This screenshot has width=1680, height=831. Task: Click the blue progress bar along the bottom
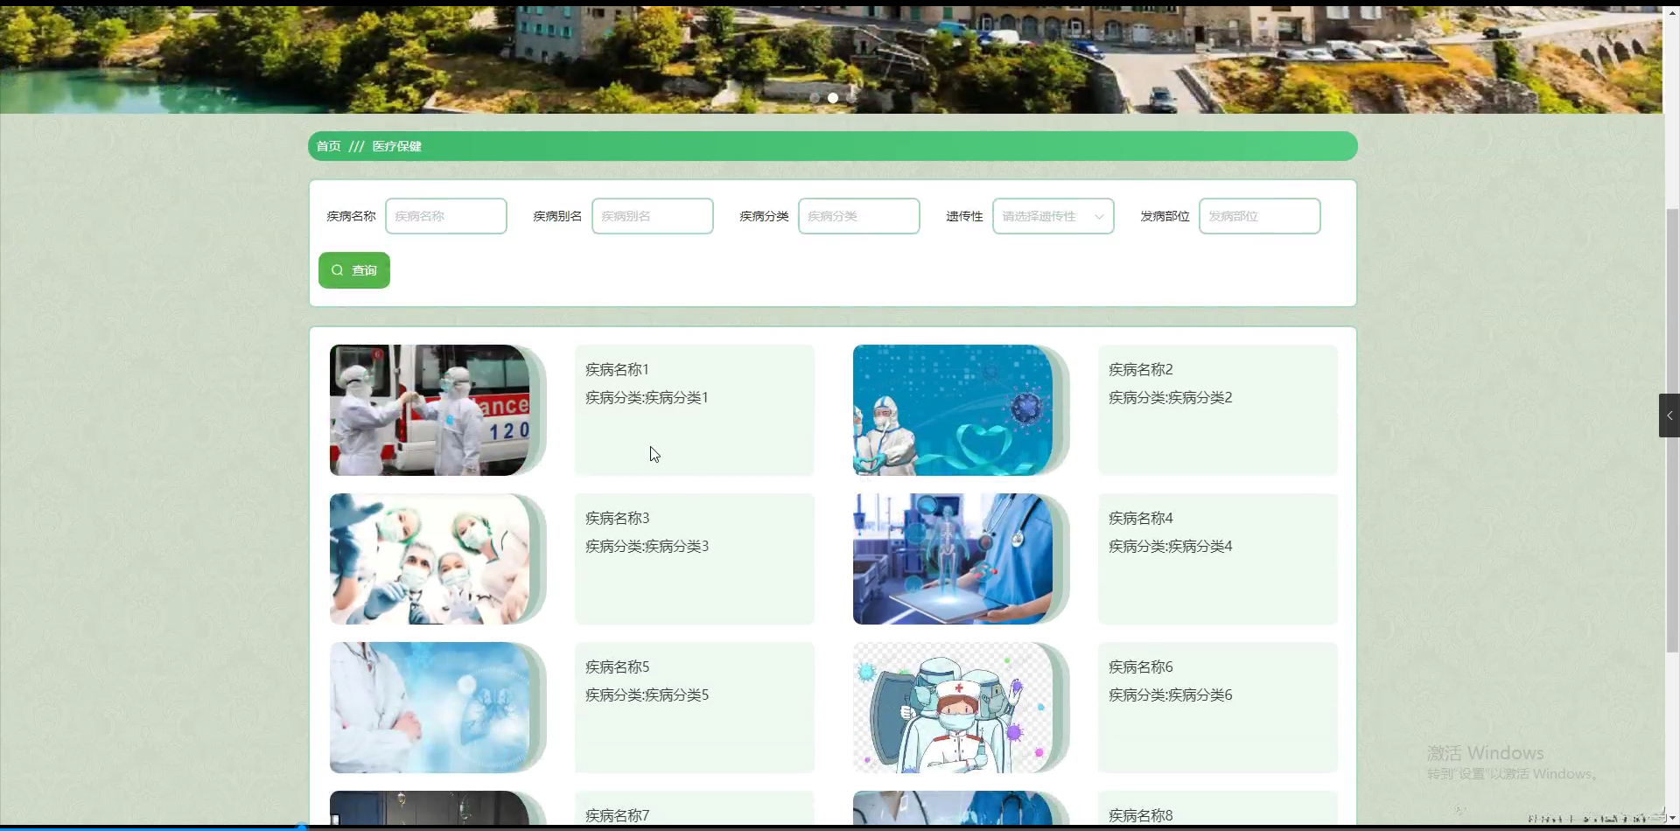pos(150,828)
